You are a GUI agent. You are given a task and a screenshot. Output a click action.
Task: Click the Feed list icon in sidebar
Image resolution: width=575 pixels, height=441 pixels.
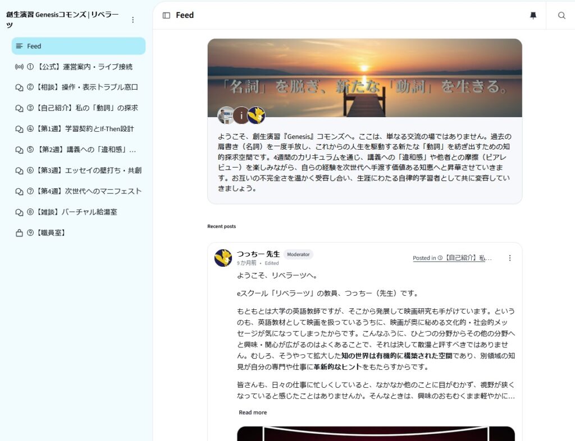point(20,46)
